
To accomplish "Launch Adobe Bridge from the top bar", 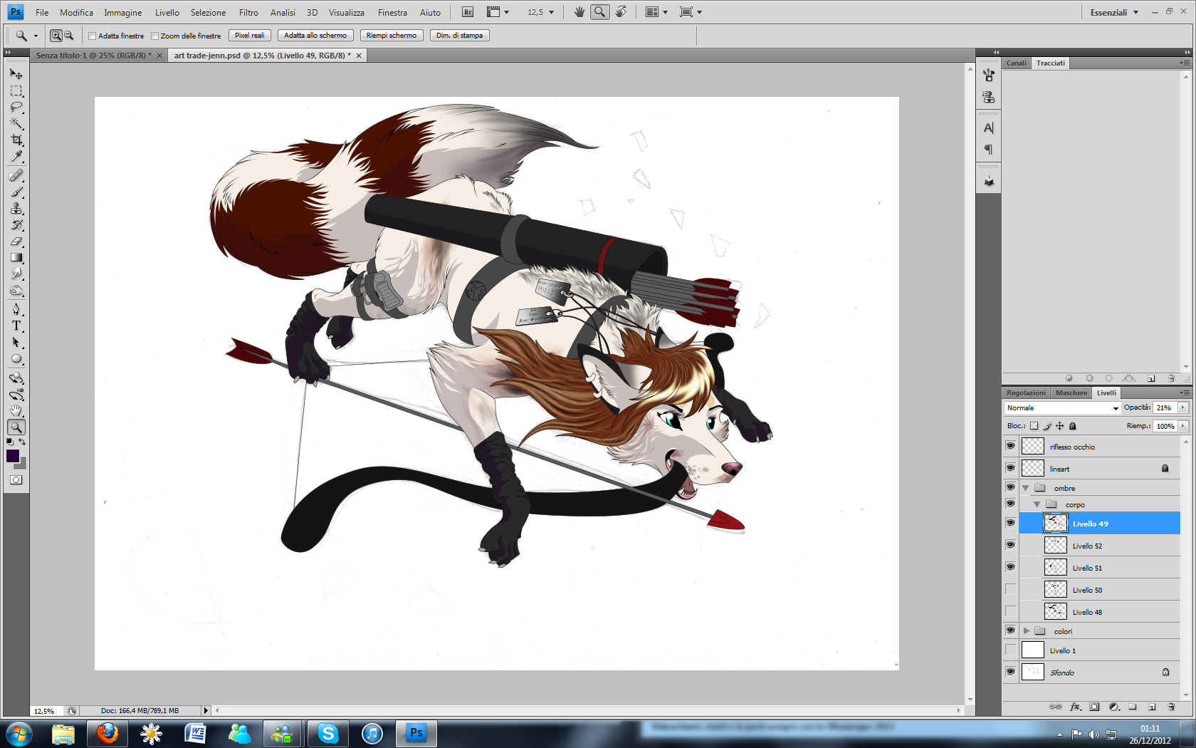I will (467, 12).
